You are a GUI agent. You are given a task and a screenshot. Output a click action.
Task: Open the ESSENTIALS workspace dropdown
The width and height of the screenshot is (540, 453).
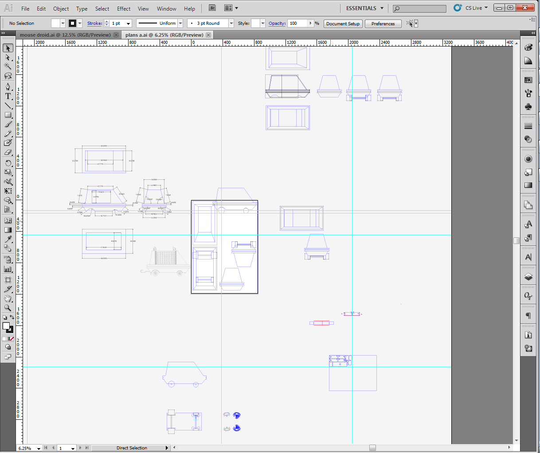(x=365, y=8)
